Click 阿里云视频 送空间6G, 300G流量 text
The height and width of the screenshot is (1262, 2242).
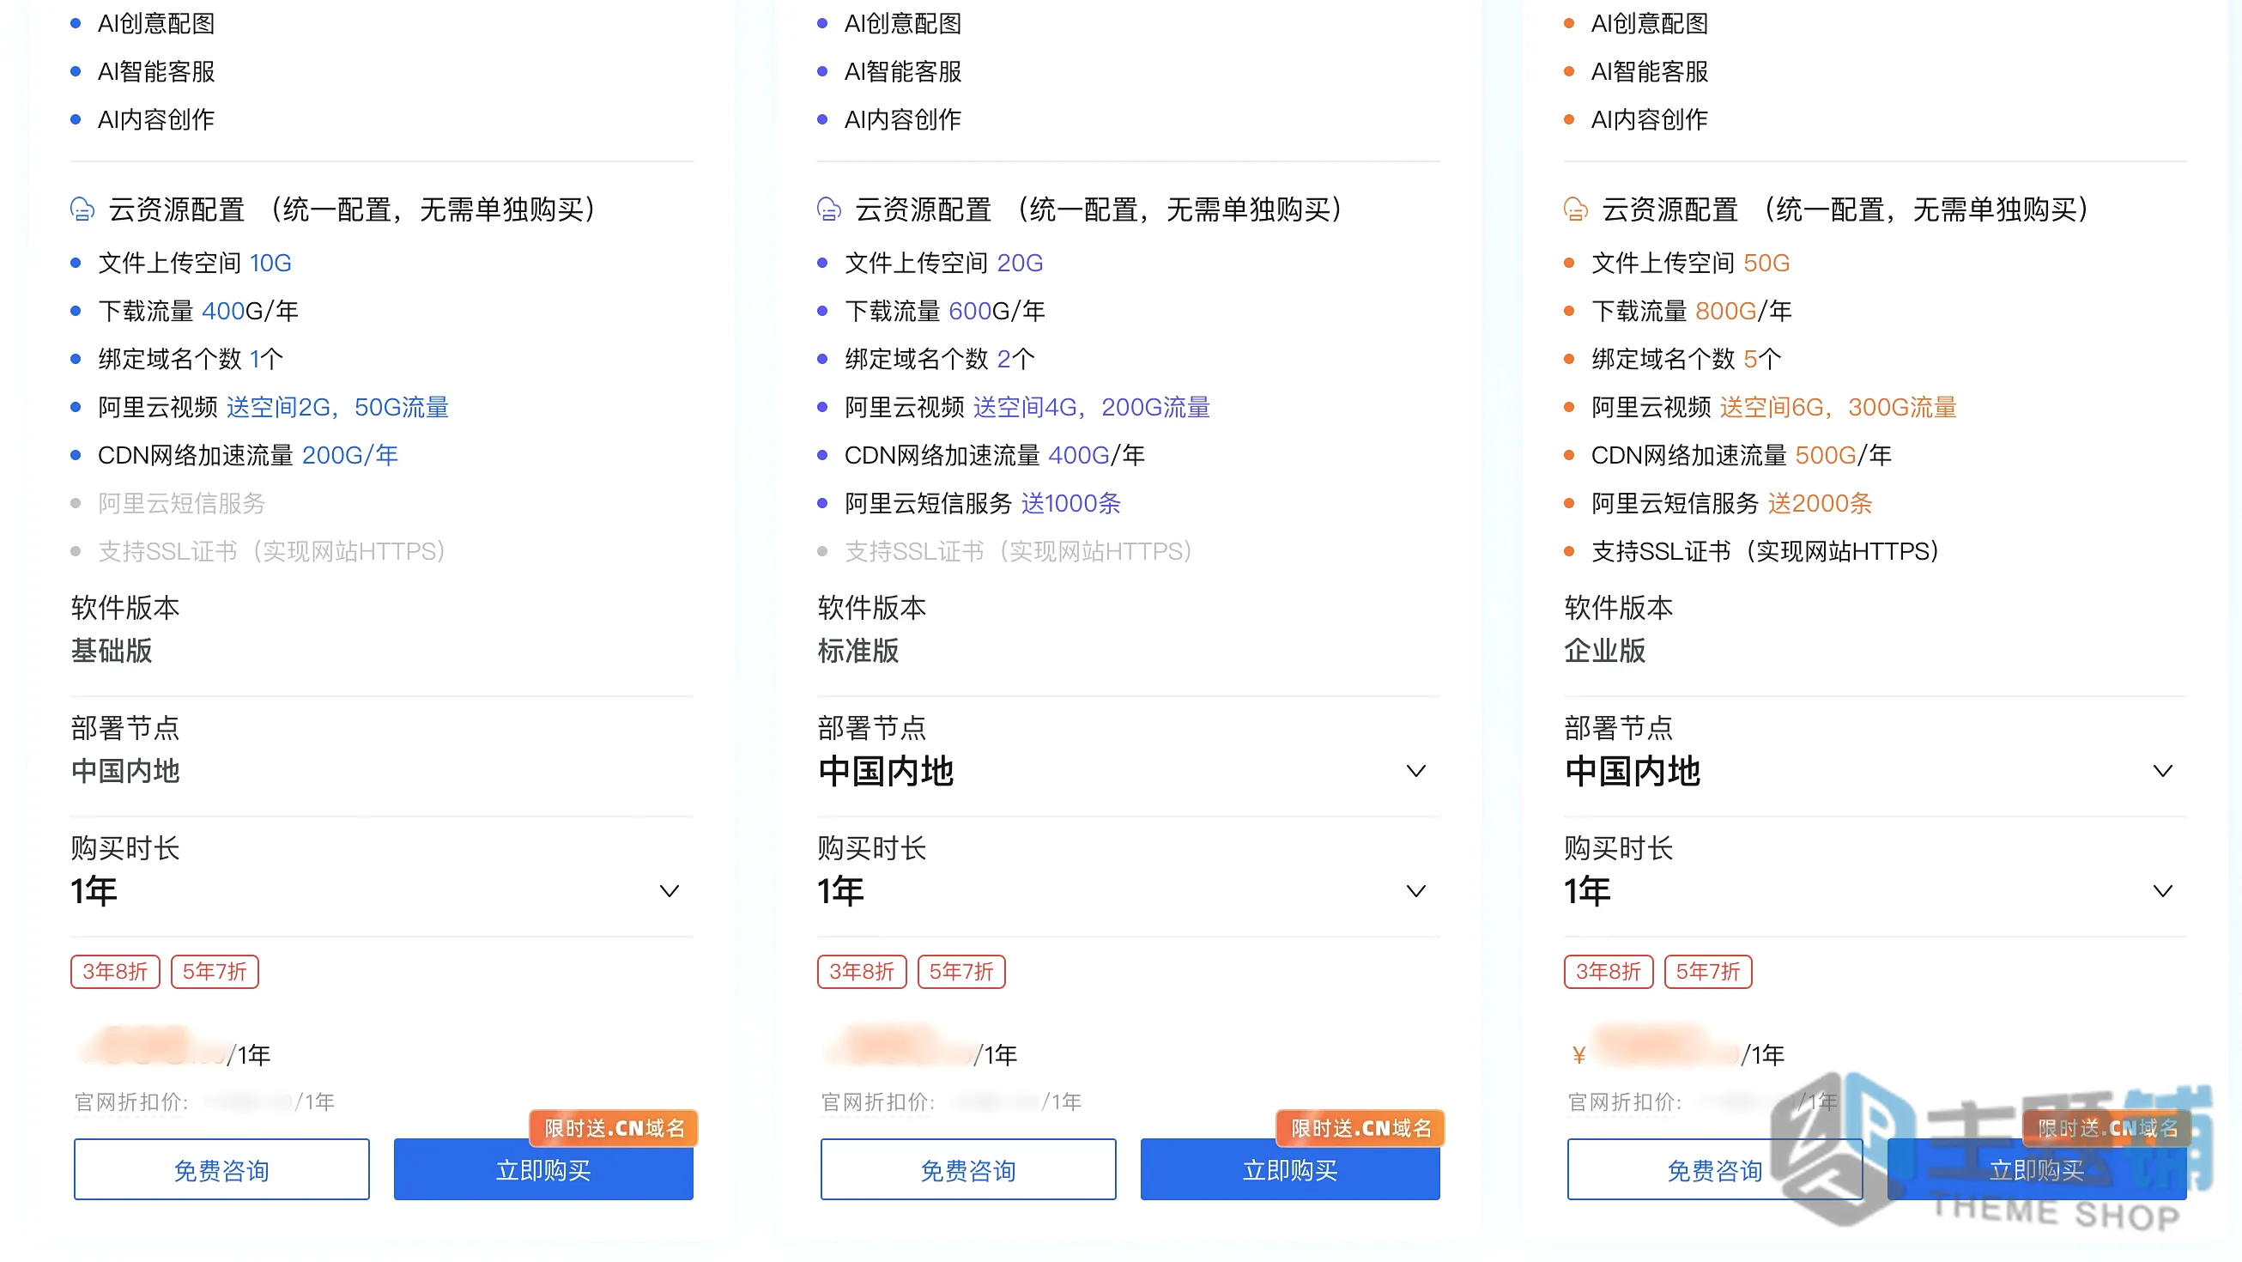1774,407
